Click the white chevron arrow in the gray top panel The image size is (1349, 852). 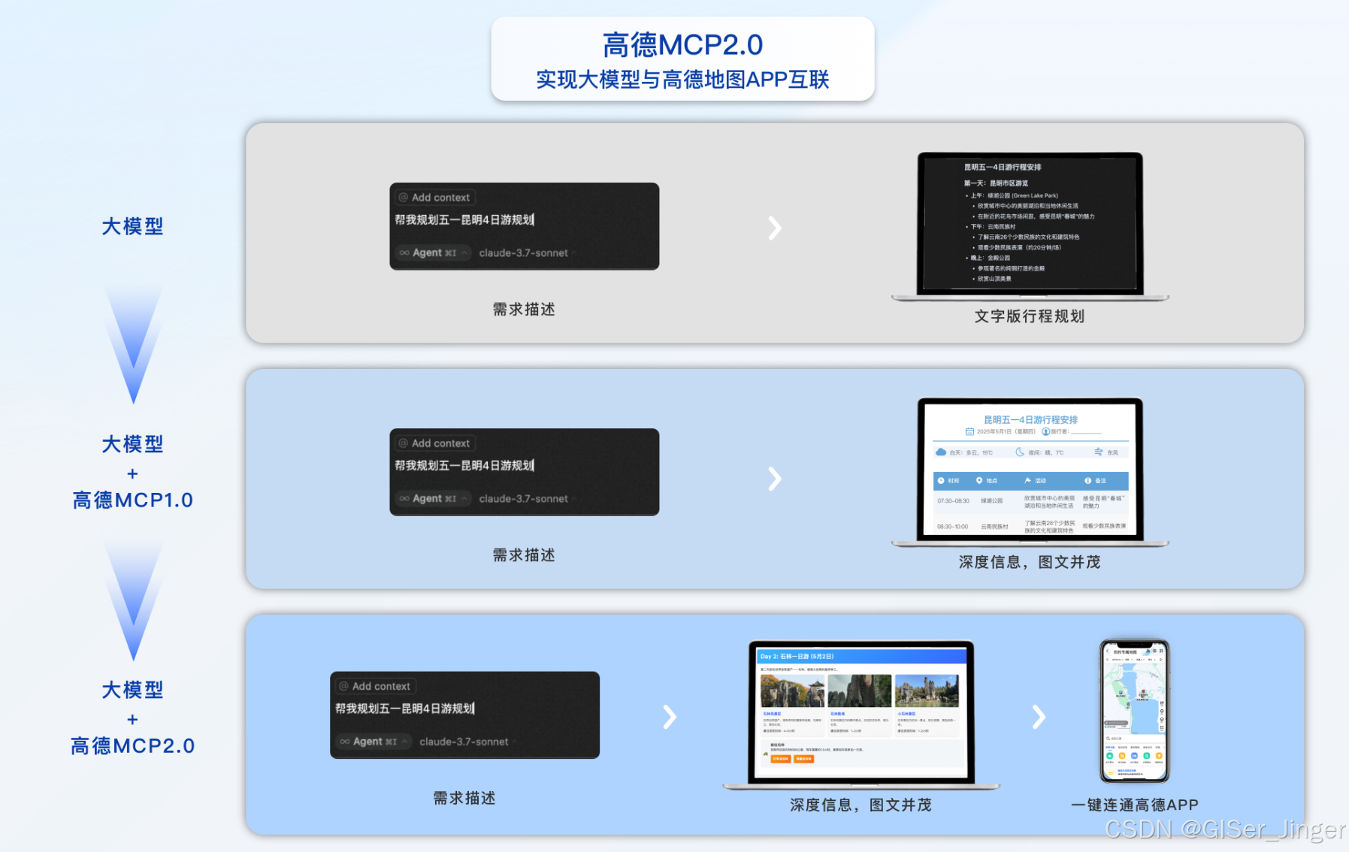click(775, 228)
